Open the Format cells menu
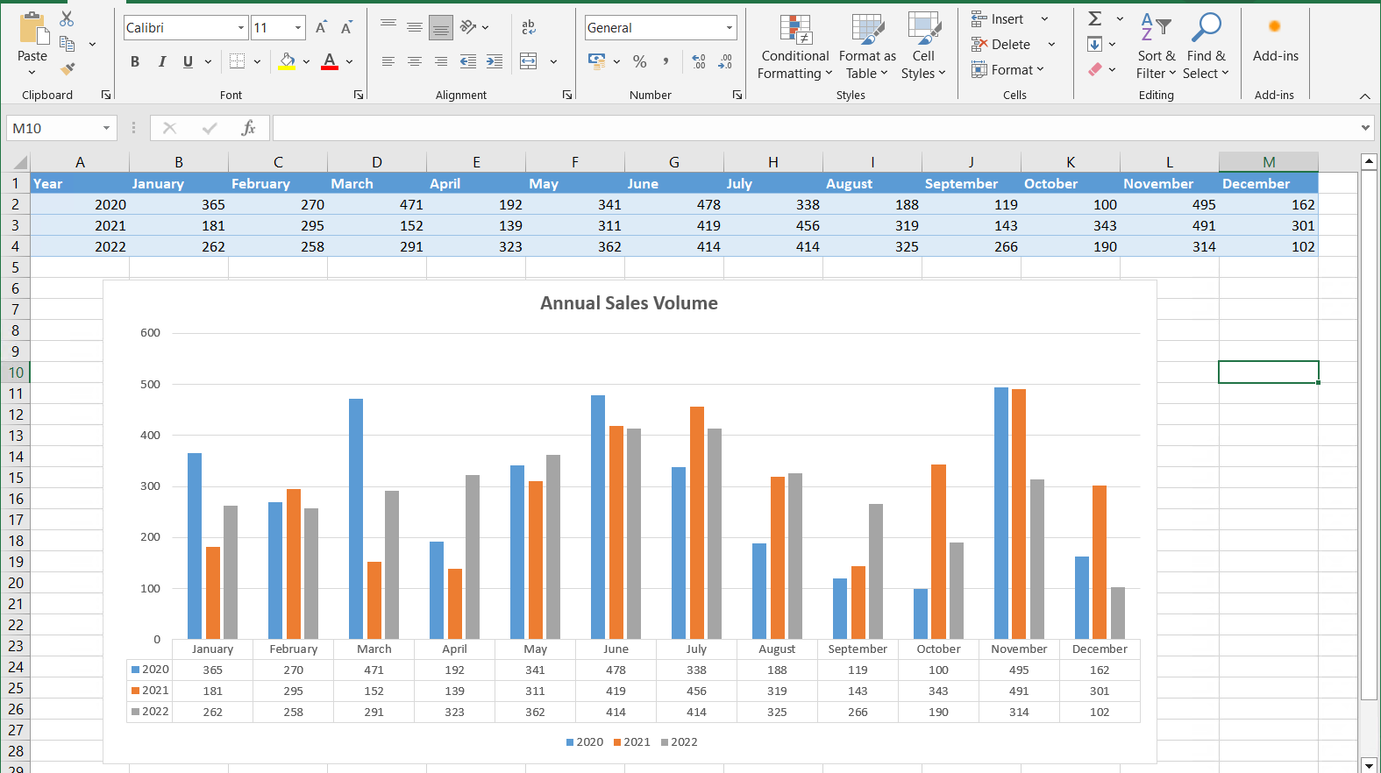Image resolution: width=1381 pixels, height=773 pixels. [x=1007, y=69]
